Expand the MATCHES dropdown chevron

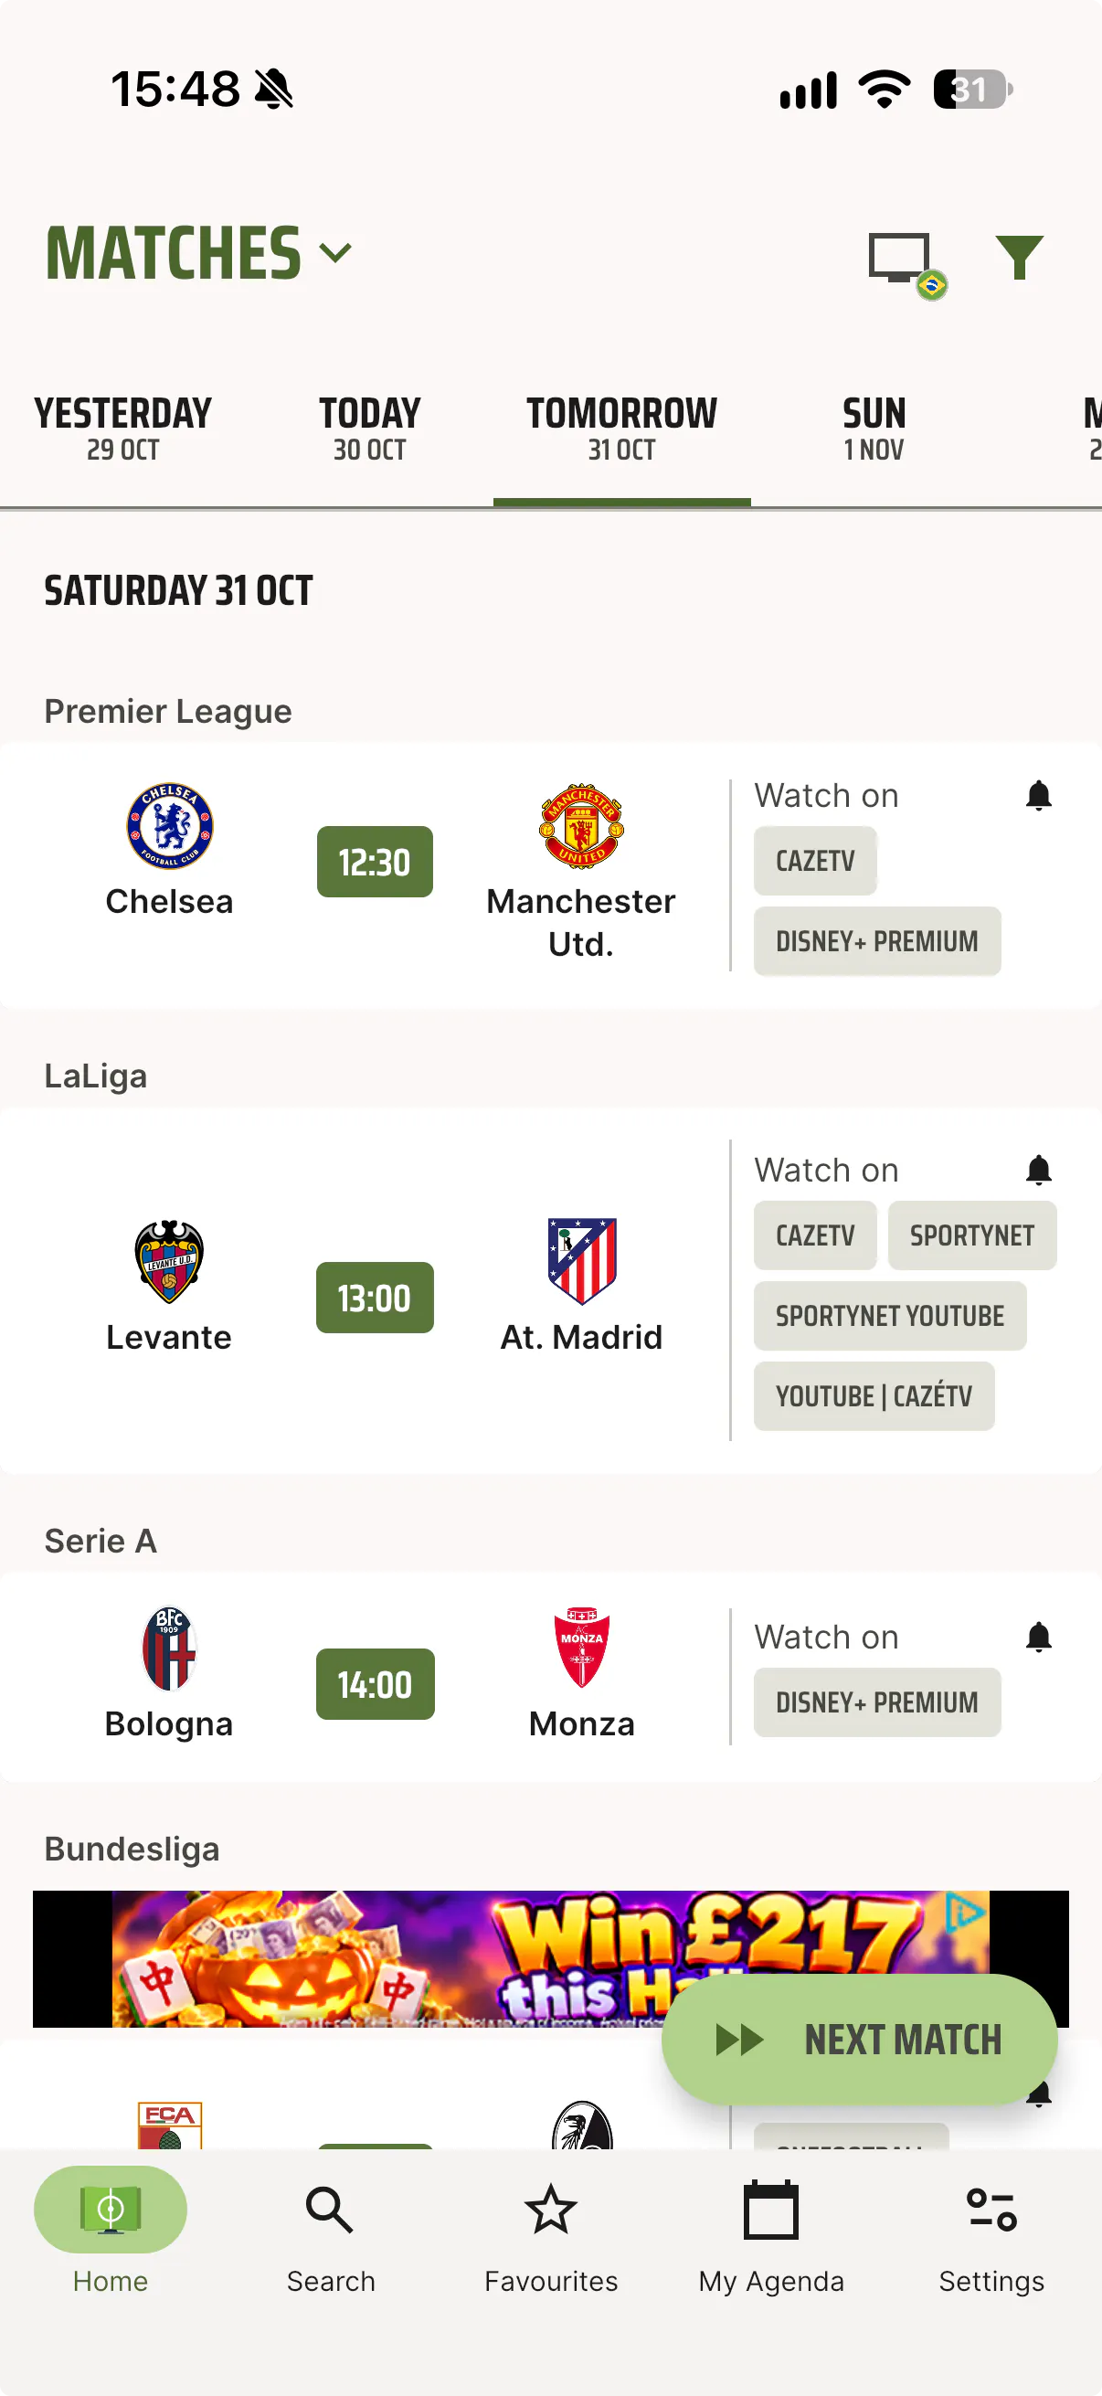334,253
